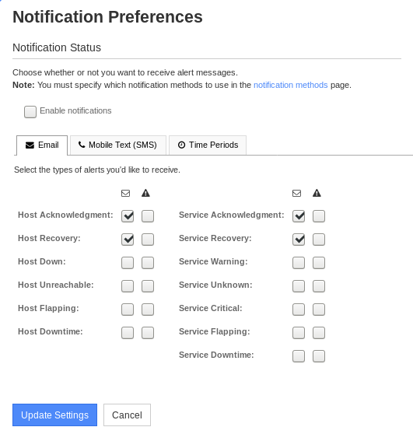Click the clock icon on the Time Periods tab
The height and width of the screenshot is (448, 413).
coord(181,145)
